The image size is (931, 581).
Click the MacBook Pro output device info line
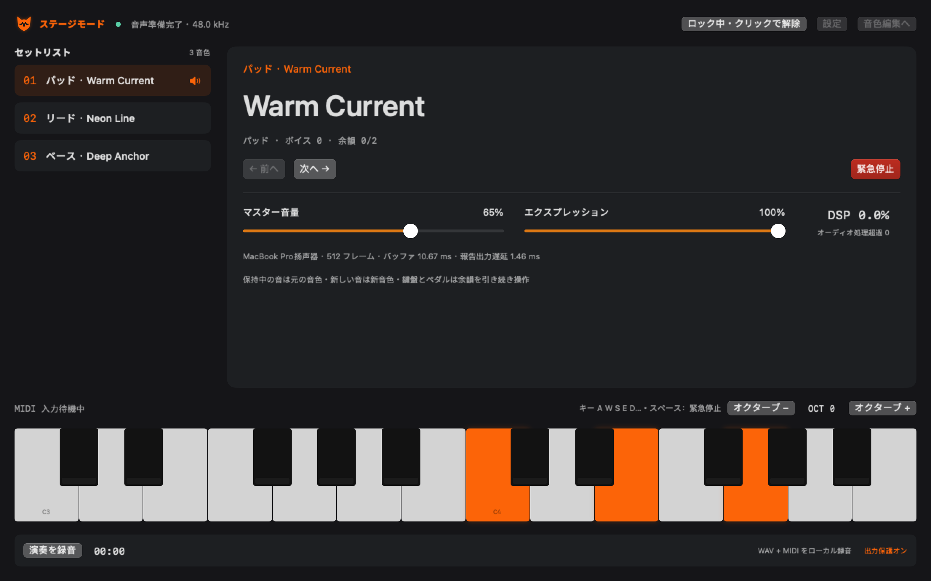391,256
